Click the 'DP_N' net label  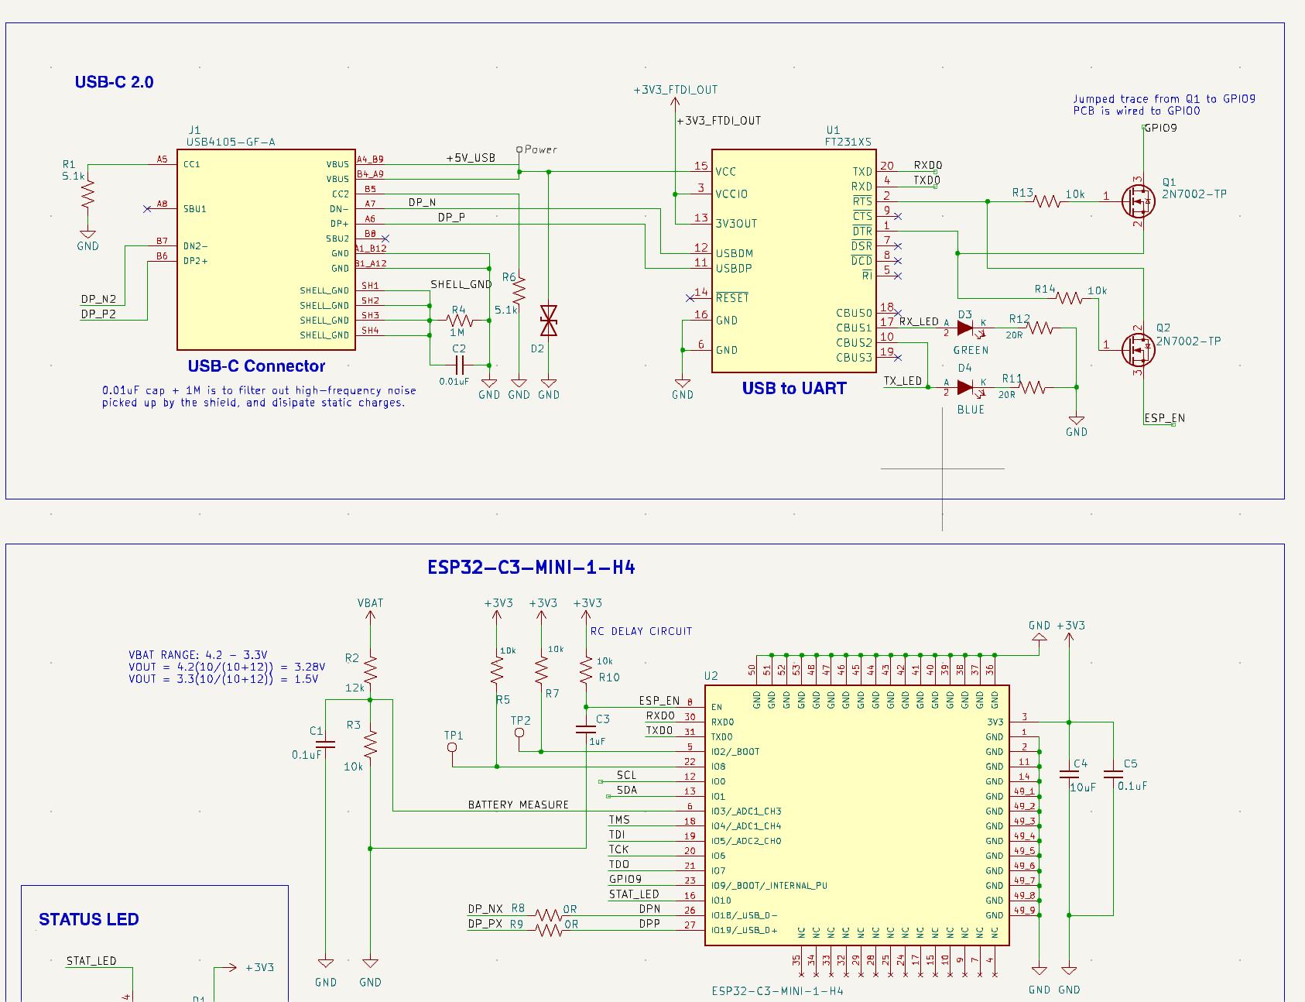pyautogui.click(x=423, y=202)
